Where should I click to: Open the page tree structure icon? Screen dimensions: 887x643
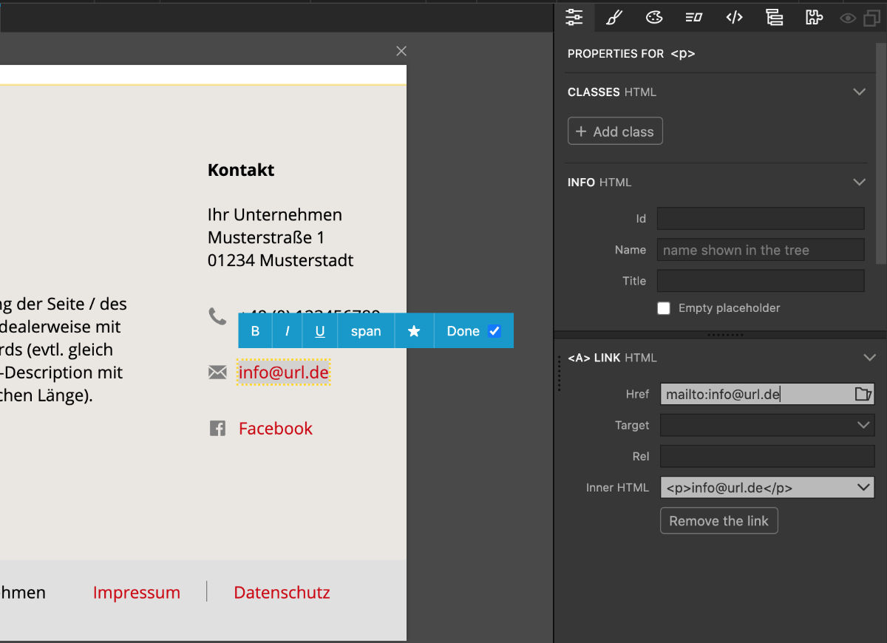774,17
